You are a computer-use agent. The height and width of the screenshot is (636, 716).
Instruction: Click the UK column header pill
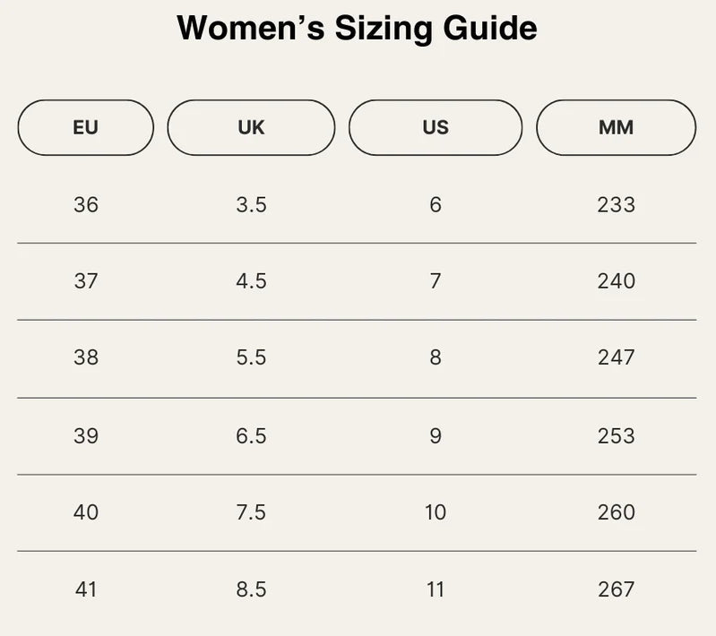point(251,127)
